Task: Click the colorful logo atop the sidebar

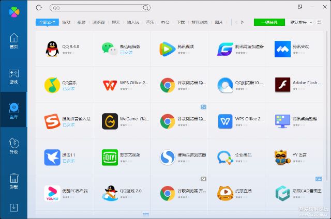Action: tap(14, 11)
